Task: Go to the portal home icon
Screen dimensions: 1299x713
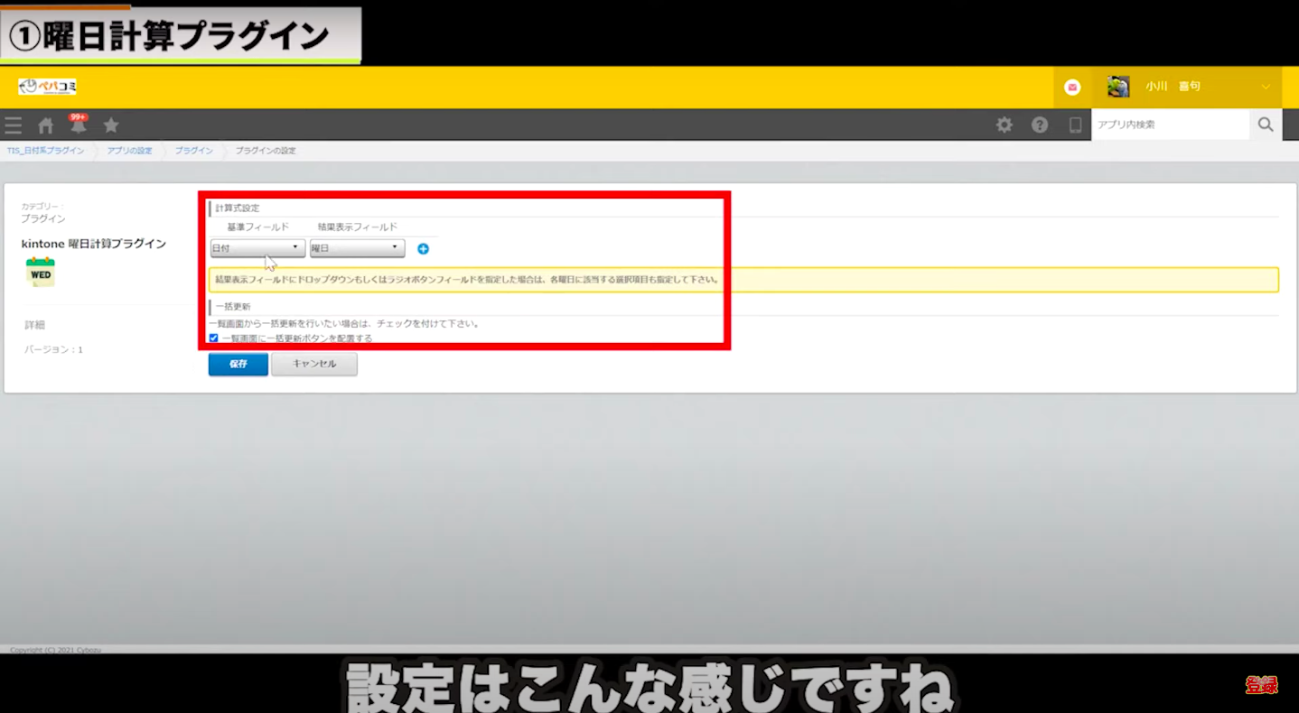Action: [x=45, y=125]
